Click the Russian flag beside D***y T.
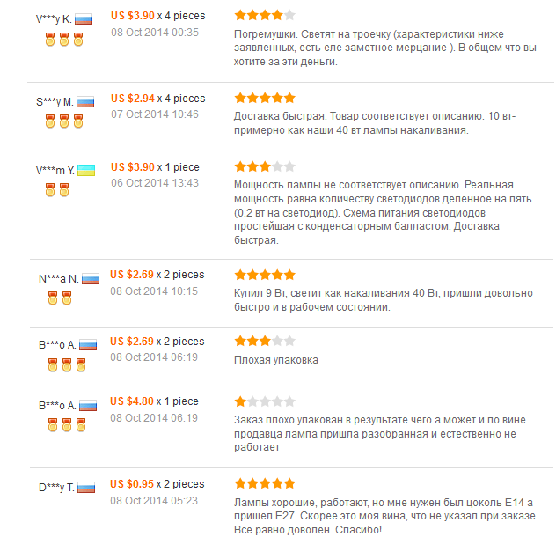 pyautogui.click(x=86, y=487)
